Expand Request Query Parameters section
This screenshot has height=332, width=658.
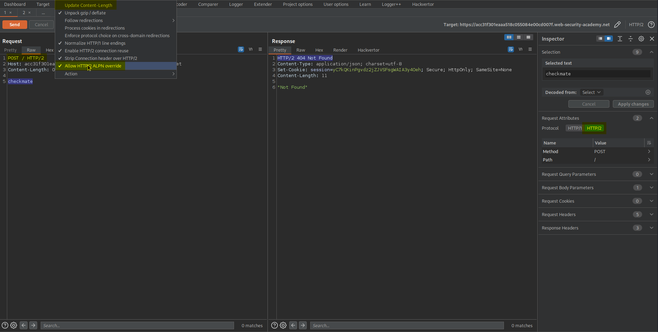[651, 174]
